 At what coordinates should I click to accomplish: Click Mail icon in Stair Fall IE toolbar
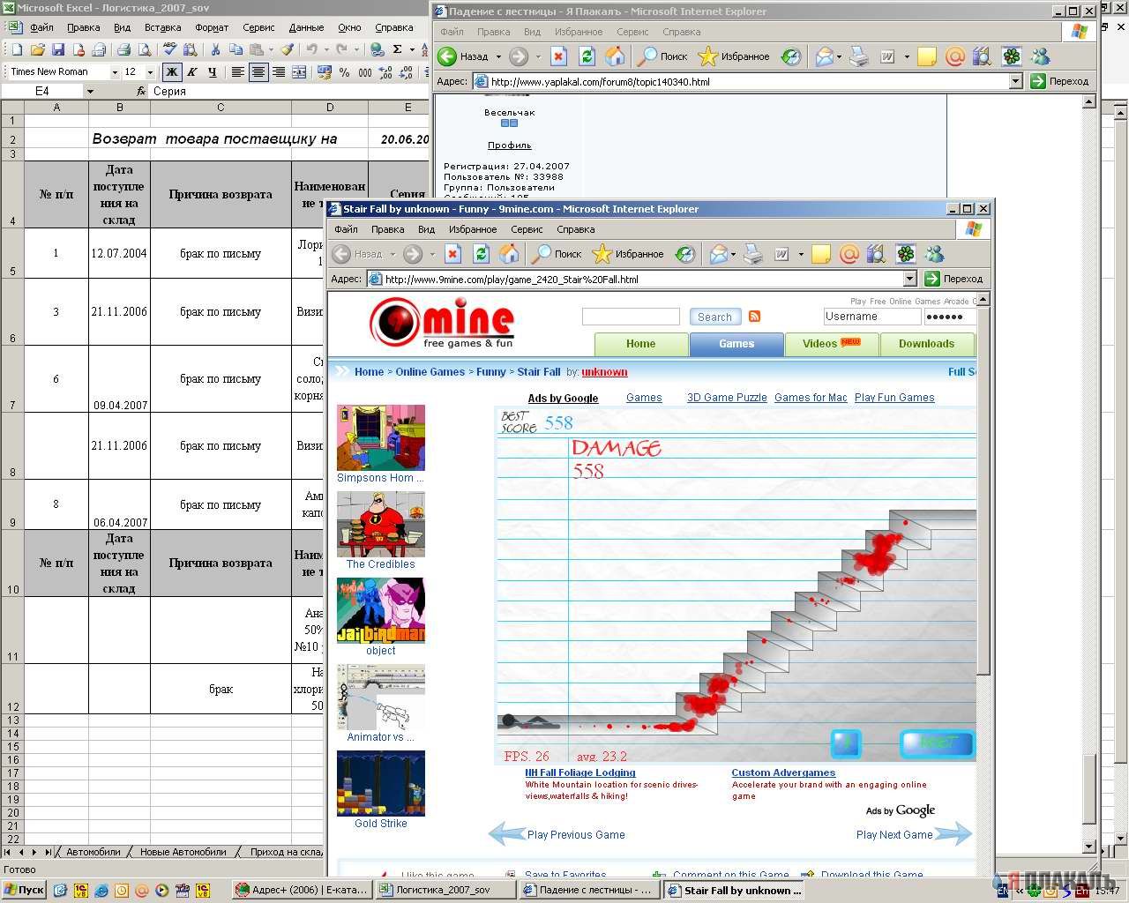719,254
